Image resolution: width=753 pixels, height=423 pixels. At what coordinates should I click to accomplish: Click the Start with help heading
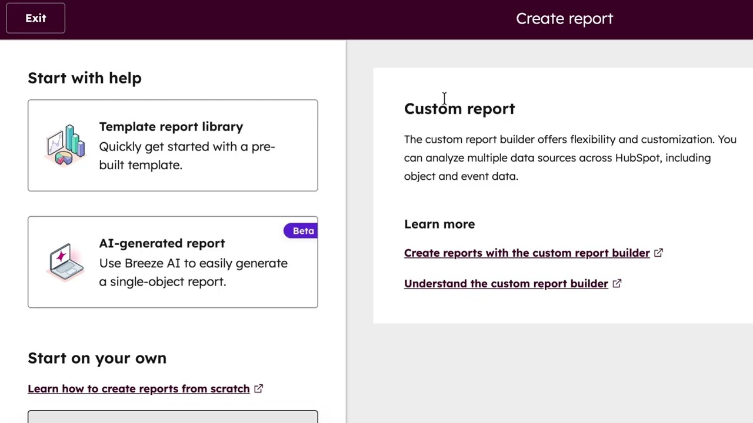coord(85,78)
